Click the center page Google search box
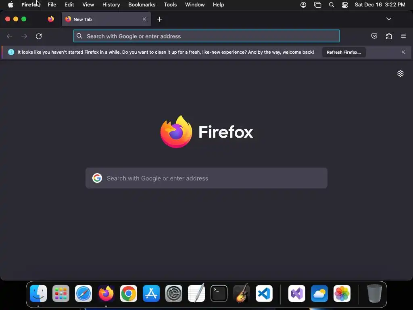Screen dimensions: 413x310 206,178
